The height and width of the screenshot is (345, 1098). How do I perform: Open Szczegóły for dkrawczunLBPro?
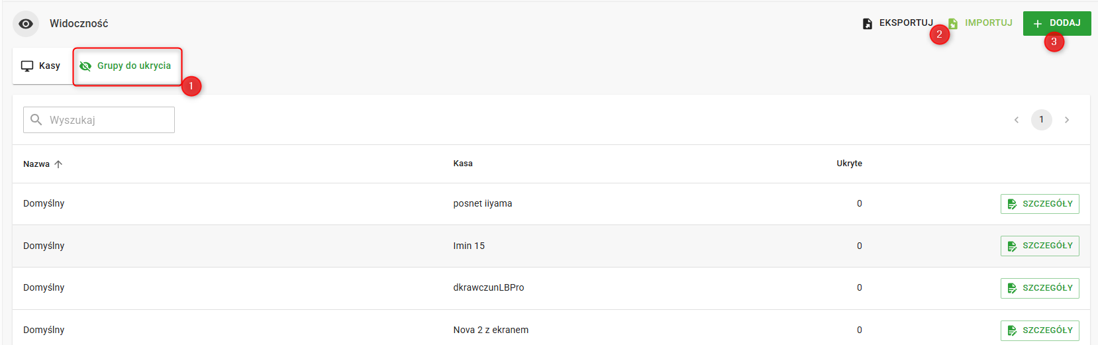1040,288
